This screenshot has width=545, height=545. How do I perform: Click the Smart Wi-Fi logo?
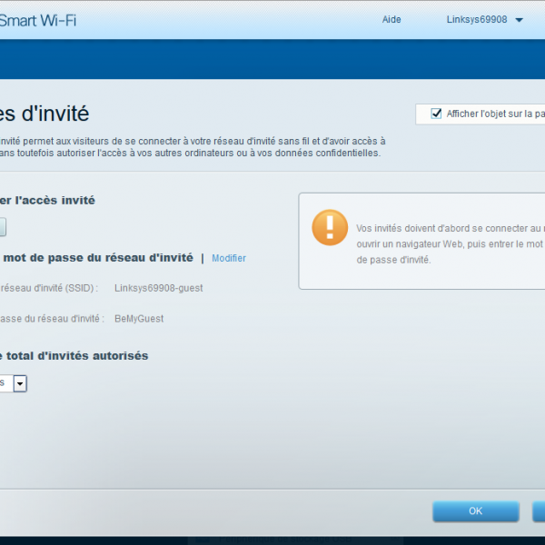coord(38,20)
